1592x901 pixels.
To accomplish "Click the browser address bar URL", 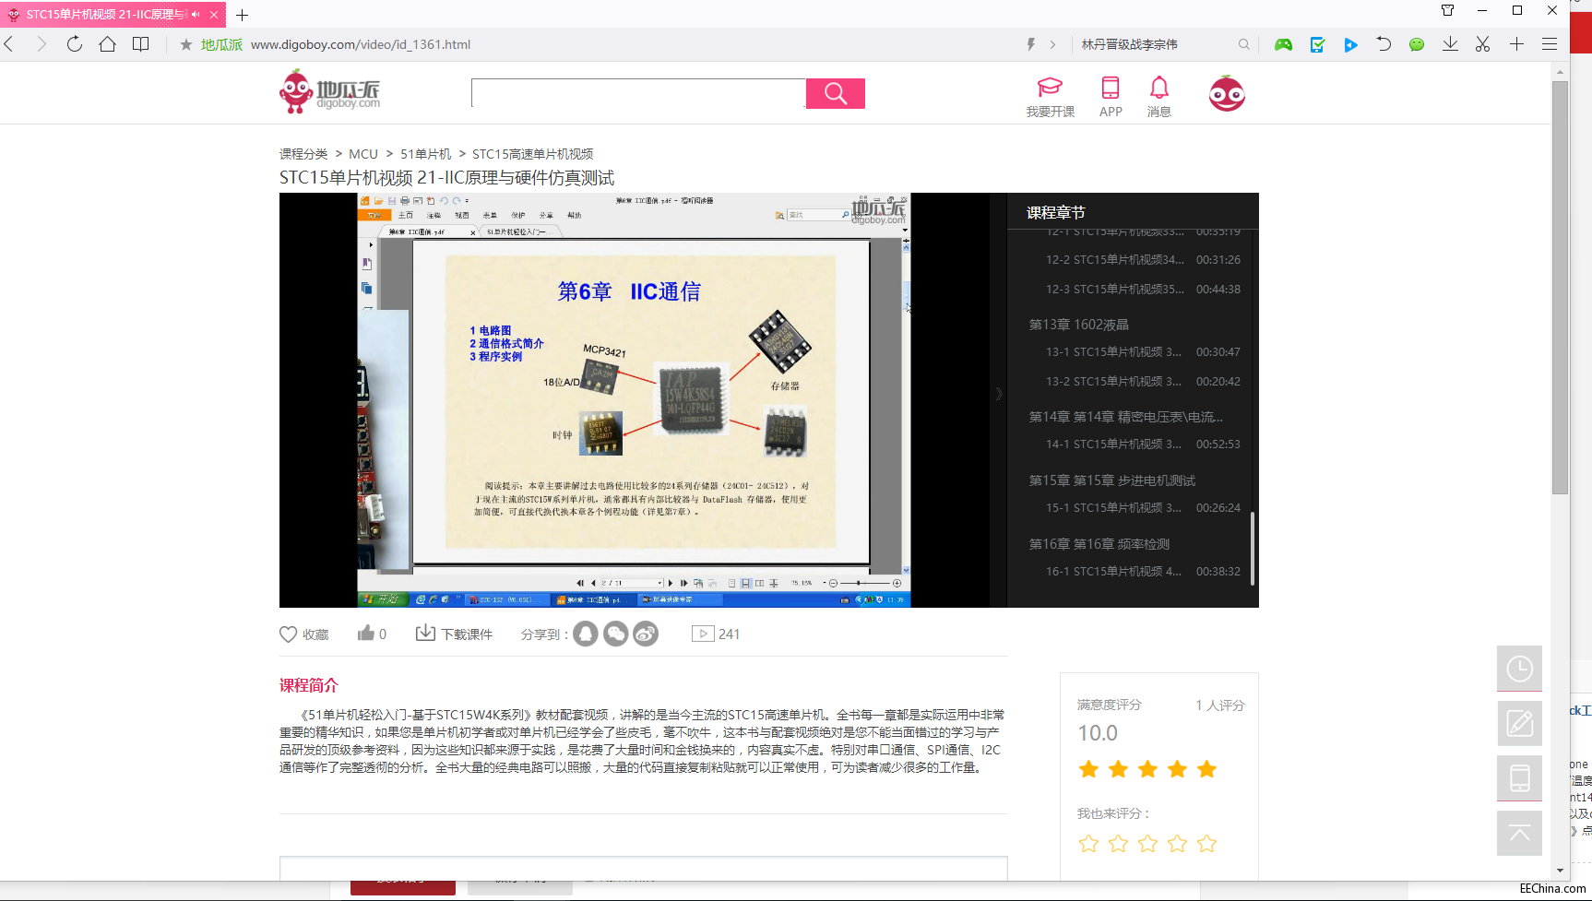I will [x=361, y=44].
